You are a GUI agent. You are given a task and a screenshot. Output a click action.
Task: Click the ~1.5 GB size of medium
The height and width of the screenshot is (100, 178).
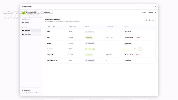(x=70, y=49)
